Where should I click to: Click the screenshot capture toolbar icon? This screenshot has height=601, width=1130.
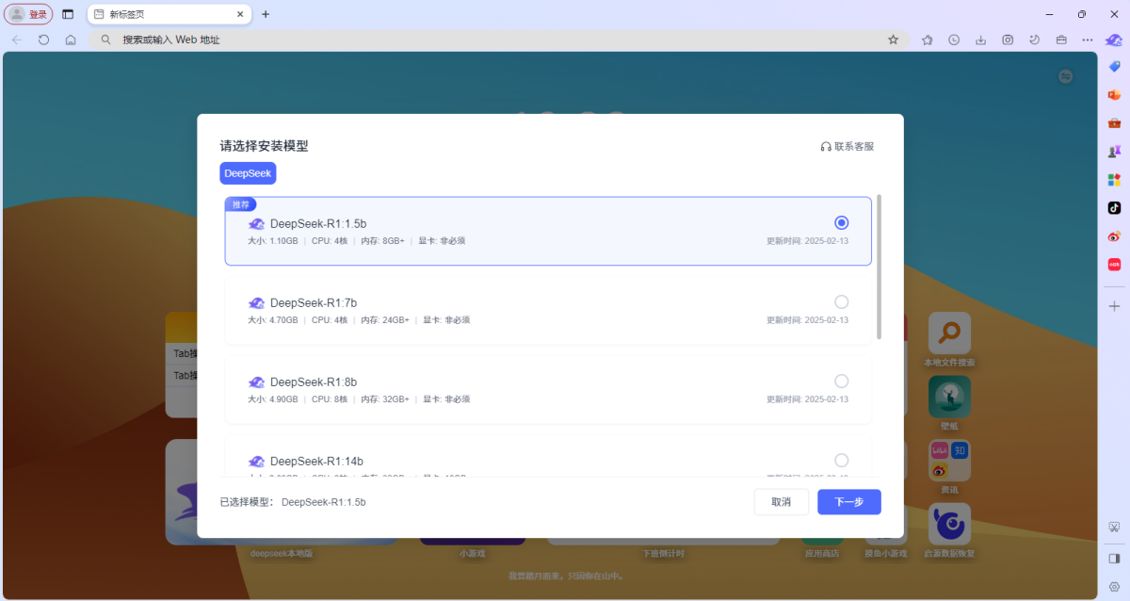click(x=1008, y=40)
